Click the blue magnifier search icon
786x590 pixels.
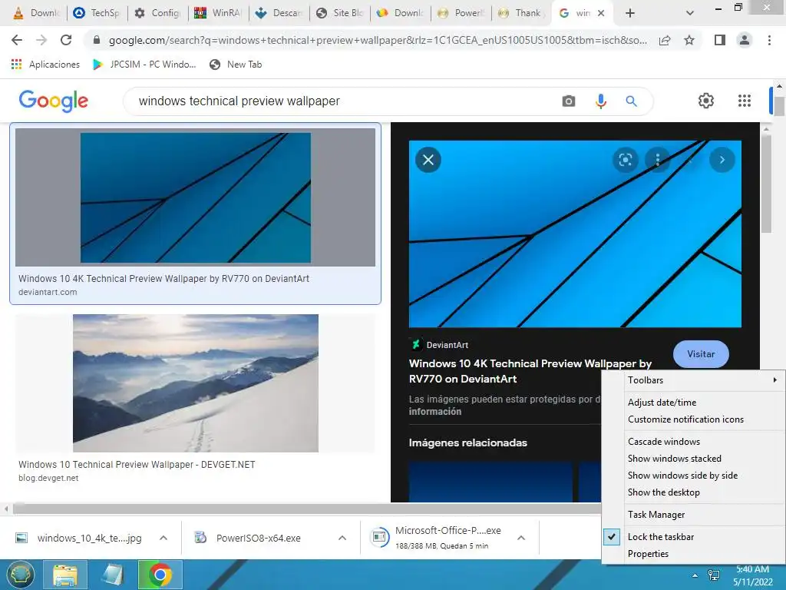tap(631, 101)
